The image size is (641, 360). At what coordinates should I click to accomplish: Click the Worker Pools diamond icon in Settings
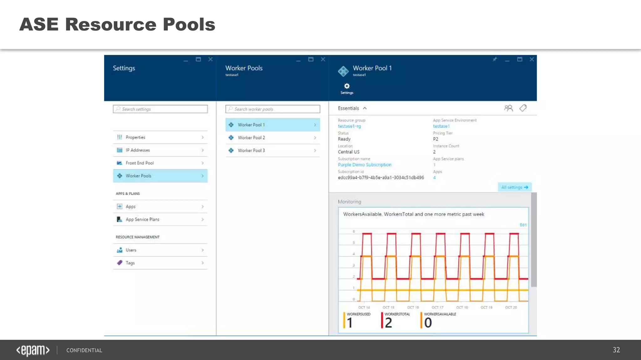point(119,176)
